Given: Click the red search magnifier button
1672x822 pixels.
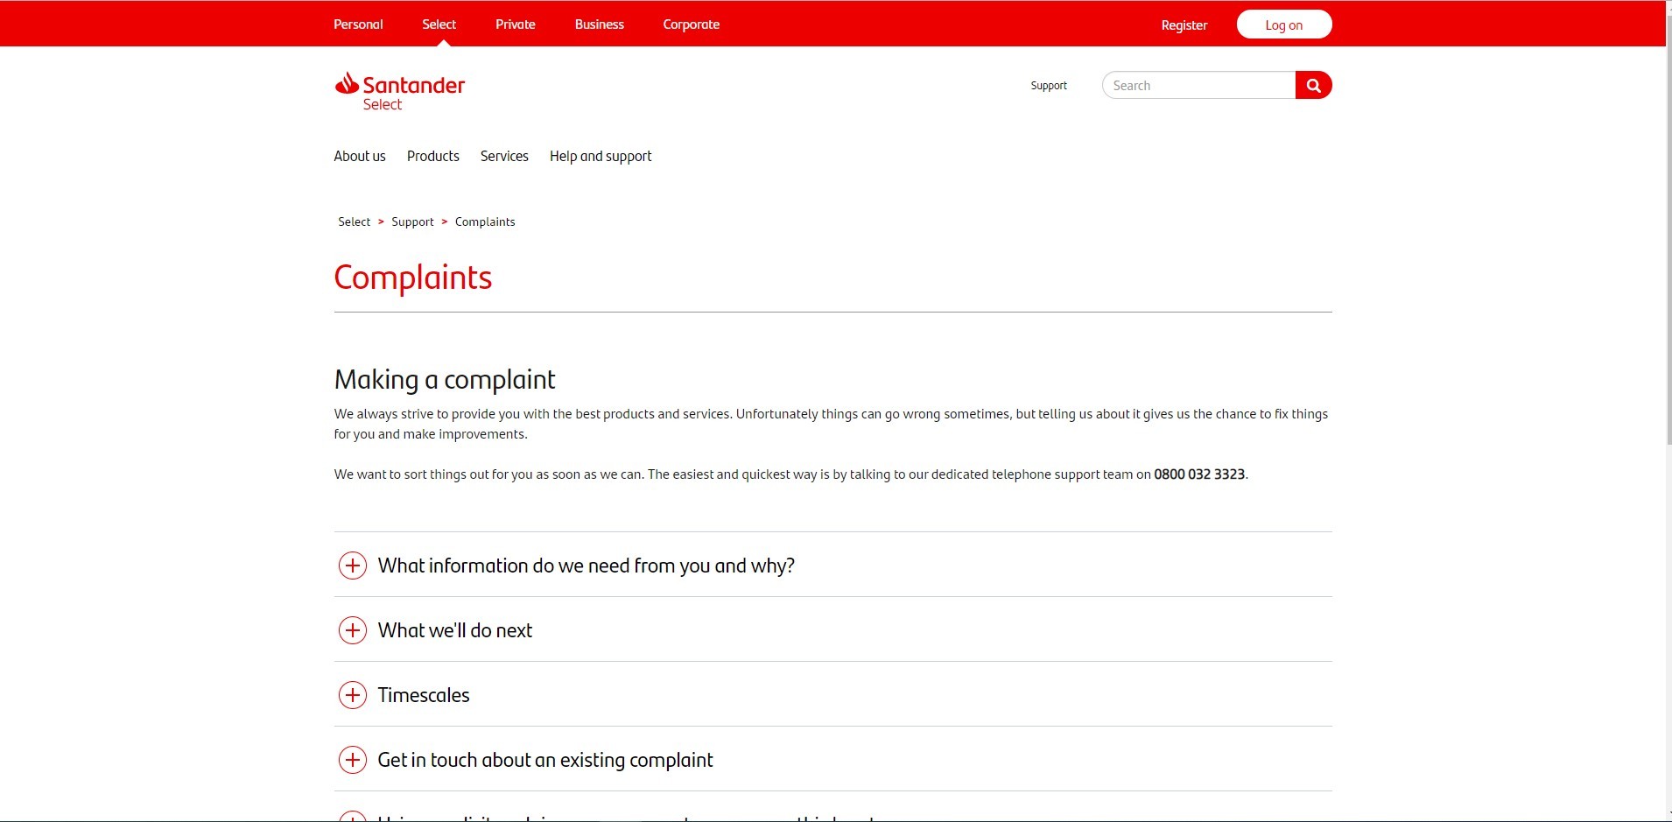Looking at the screenshot, I should coord(1313,85).
